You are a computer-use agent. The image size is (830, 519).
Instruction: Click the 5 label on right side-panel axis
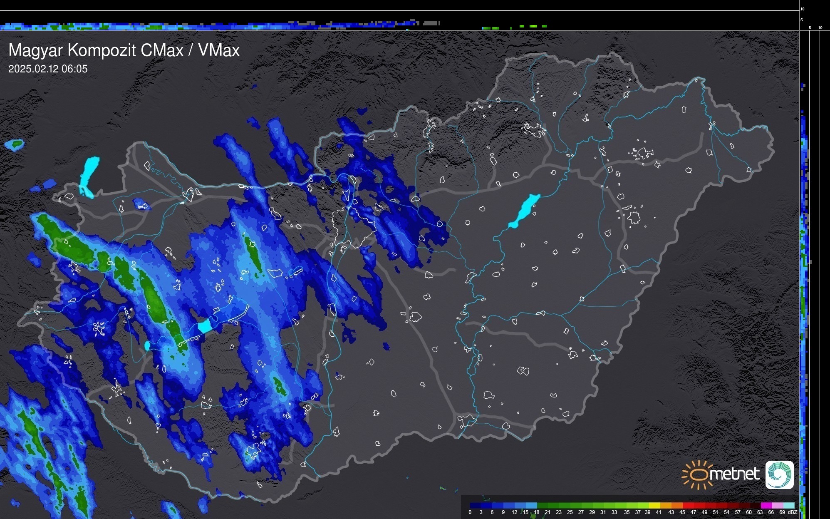click(810, 28)
